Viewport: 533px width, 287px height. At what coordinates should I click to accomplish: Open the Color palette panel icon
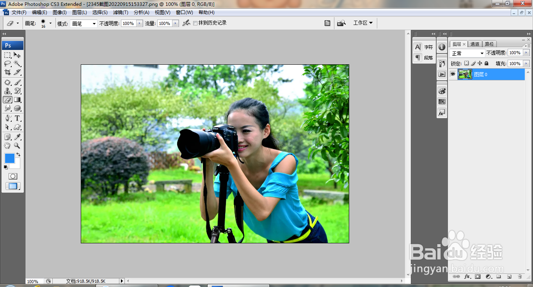coord(442,91)
